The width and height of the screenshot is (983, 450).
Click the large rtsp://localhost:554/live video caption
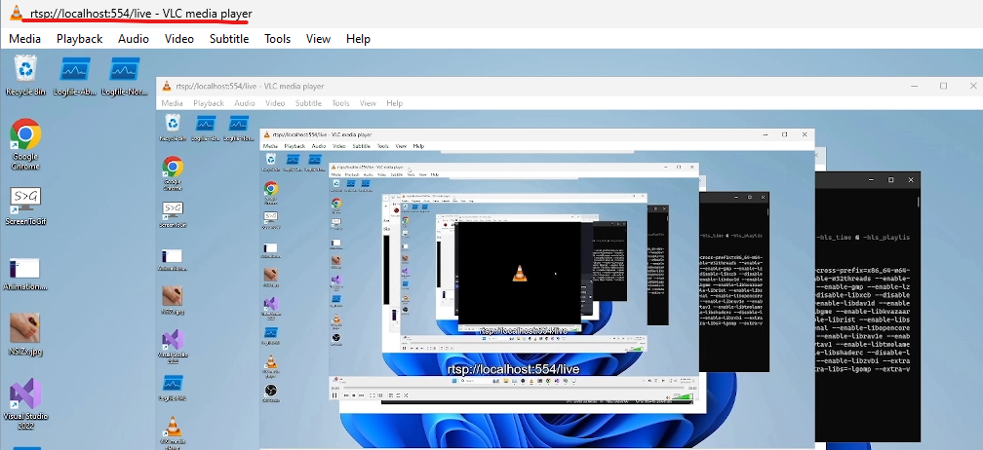click(x=513, y=369)
